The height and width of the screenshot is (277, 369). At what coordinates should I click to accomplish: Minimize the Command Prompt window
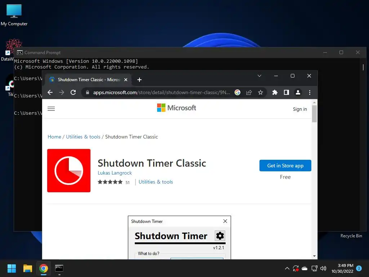tap(325, 52)
